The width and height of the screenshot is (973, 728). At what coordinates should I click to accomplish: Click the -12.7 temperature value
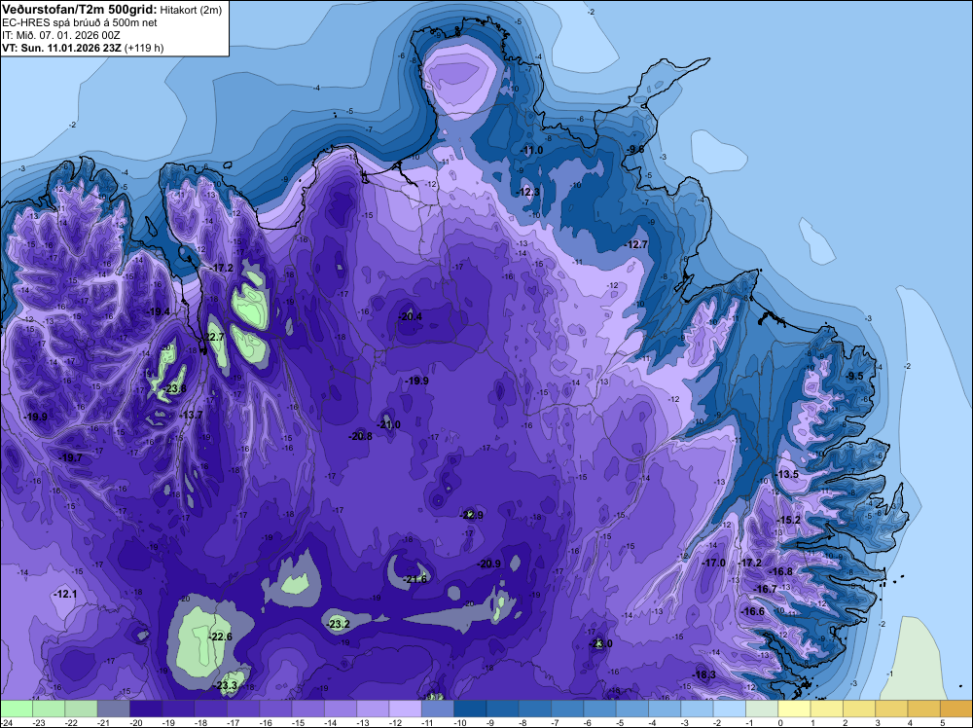tap(636, 244)
